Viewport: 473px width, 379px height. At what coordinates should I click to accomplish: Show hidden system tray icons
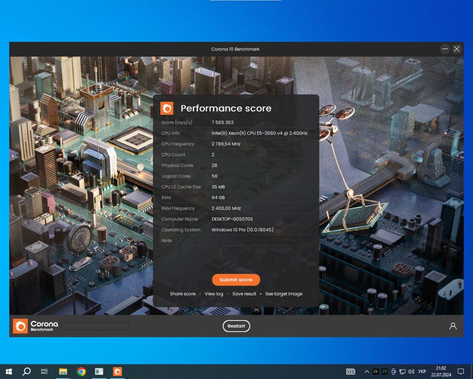367,371
